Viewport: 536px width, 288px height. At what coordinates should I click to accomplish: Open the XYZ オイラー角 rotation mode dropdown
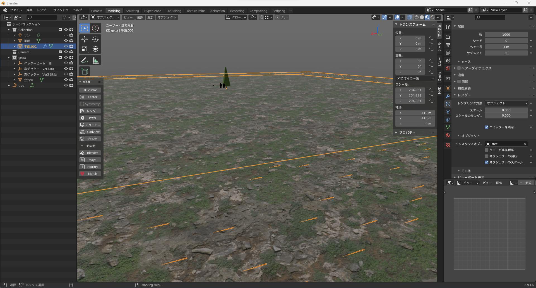click(x=415, y=78)
